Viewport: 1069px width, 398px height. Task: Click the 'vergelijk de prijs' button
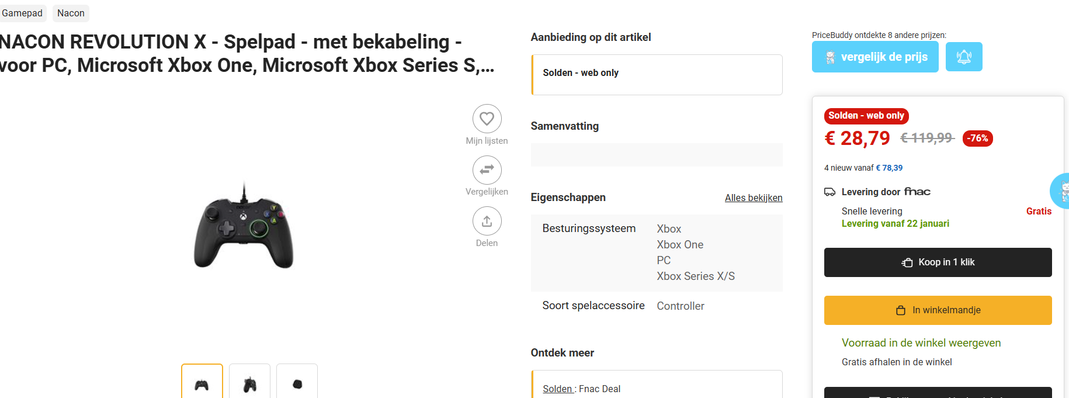point(875,57)
